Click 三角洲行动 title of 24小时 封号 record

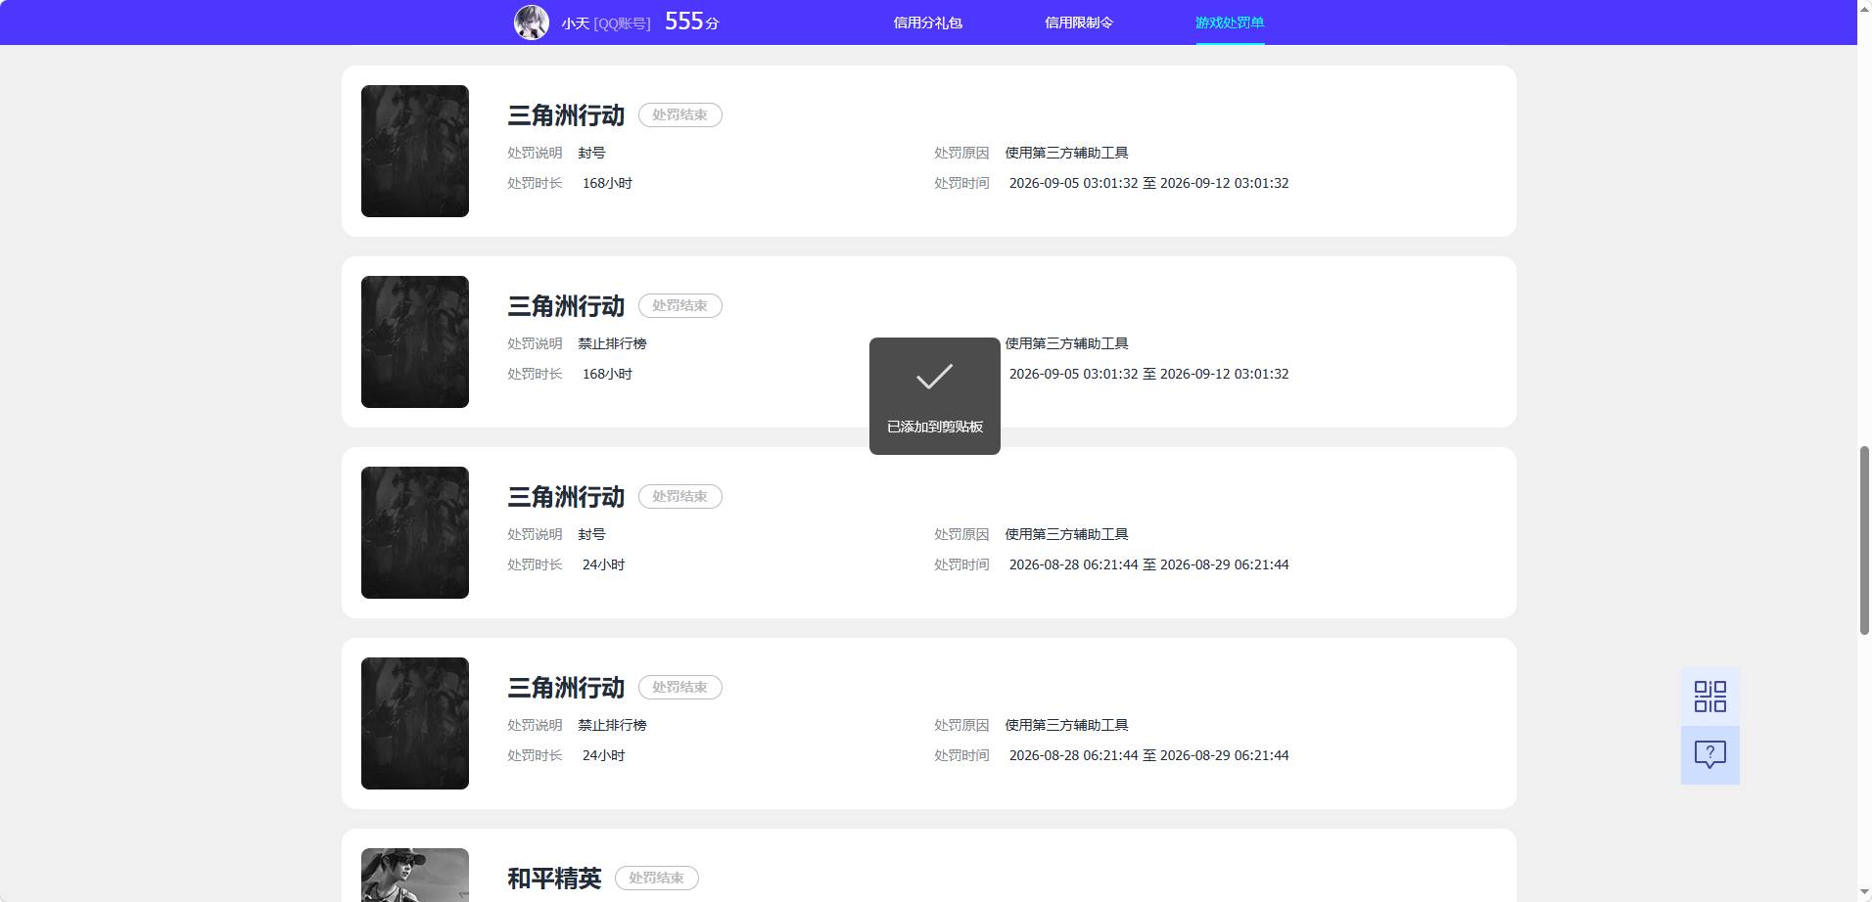[x=566, y=497]
